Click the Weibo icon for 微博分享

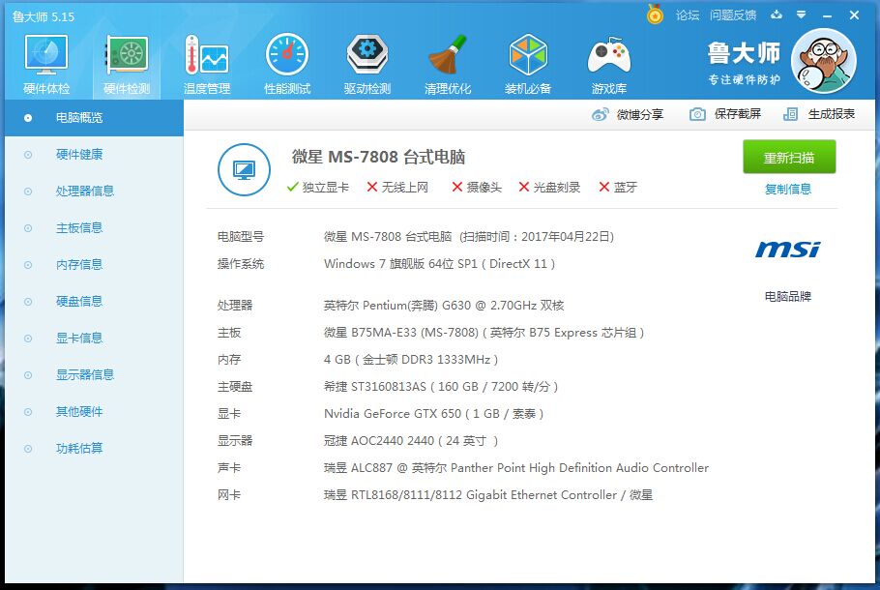click(x=600, y=114)
